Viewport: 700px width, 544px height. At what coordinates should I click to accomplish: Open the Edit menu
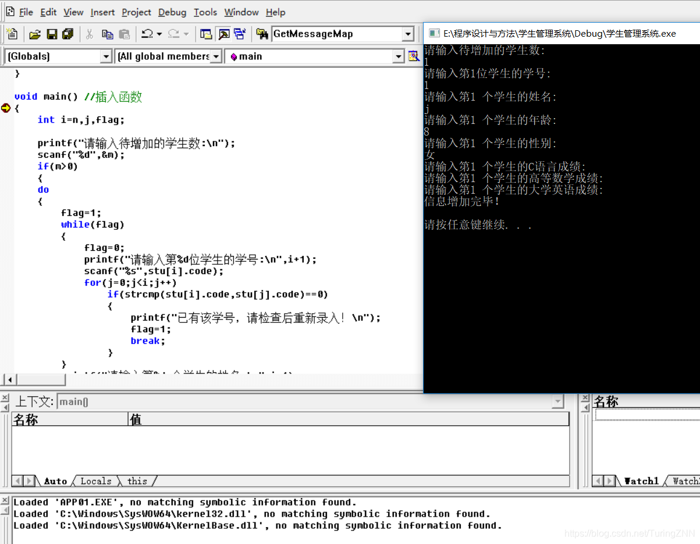coord(48,12)
